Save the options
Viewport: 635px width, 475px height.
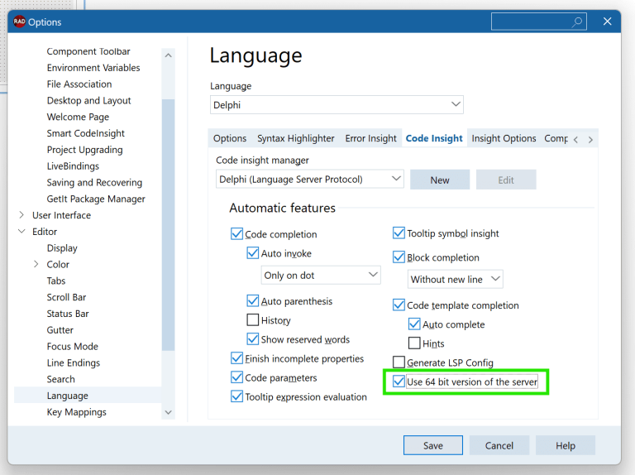433,445
